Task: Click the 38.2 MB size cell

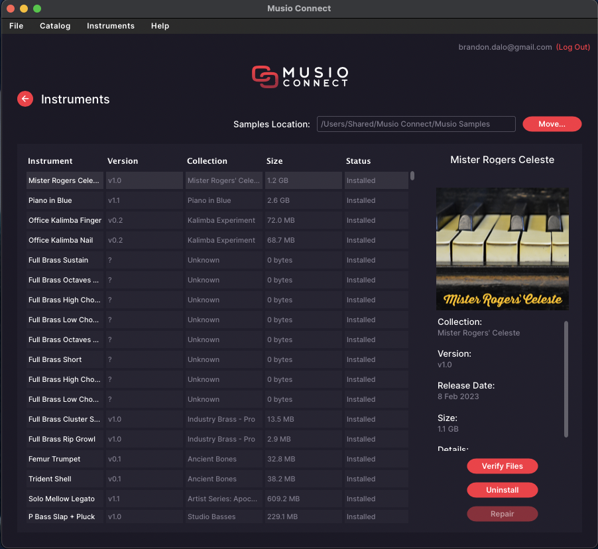Action: click(303, 479)
